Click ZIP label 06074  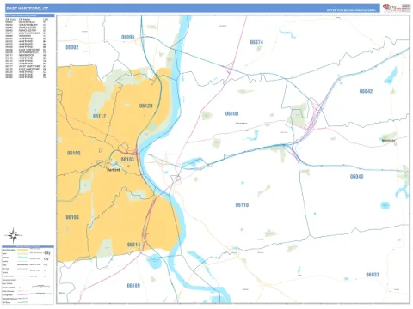click(x=256, y=42)
